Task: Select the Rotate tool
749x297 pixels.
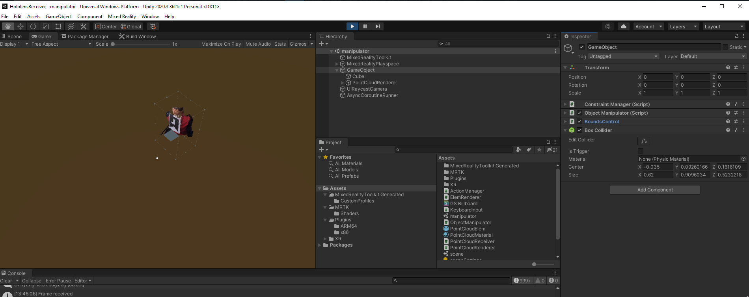Action: 33,26
